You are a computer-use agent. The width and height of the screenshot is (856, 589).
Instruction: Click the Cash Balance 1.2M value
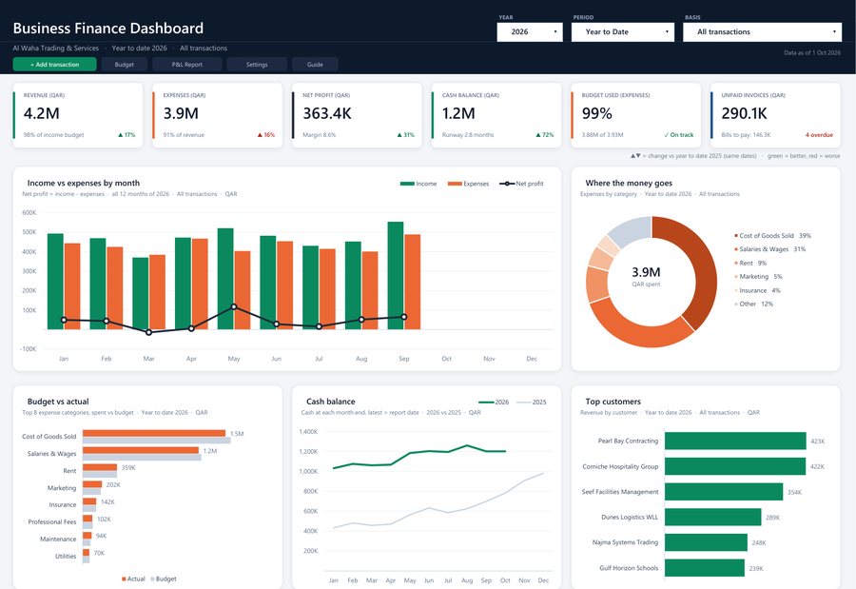(x=458, y=113)
